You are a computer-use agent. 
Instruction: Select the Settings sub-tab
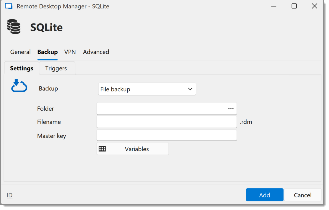pos(22,68)
